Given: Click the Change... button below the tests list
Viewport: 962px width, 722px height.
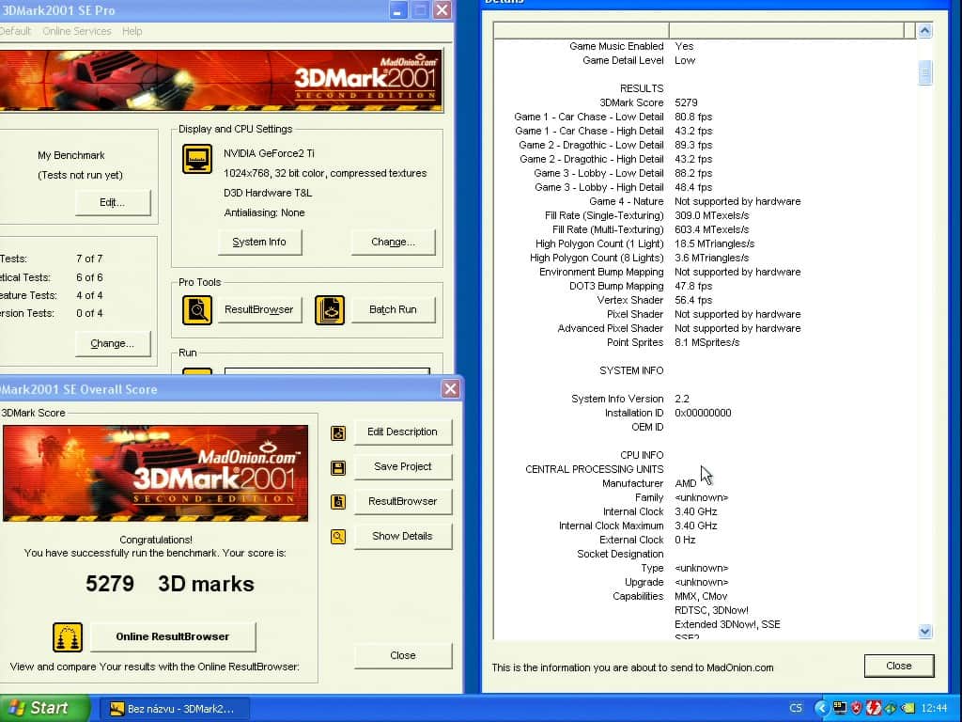Looking at the screenshot, I should pyautogui.click(x=113, y=344).
